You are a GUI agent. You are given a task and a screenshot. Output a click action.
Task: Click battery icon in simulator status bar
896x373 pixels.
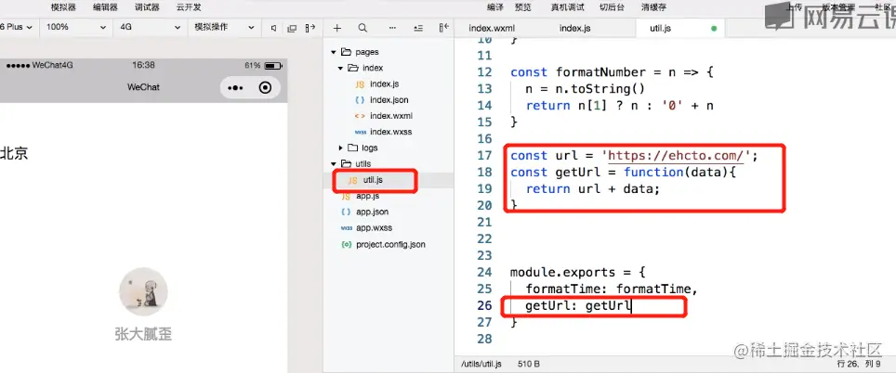click(x=273, y=66)
